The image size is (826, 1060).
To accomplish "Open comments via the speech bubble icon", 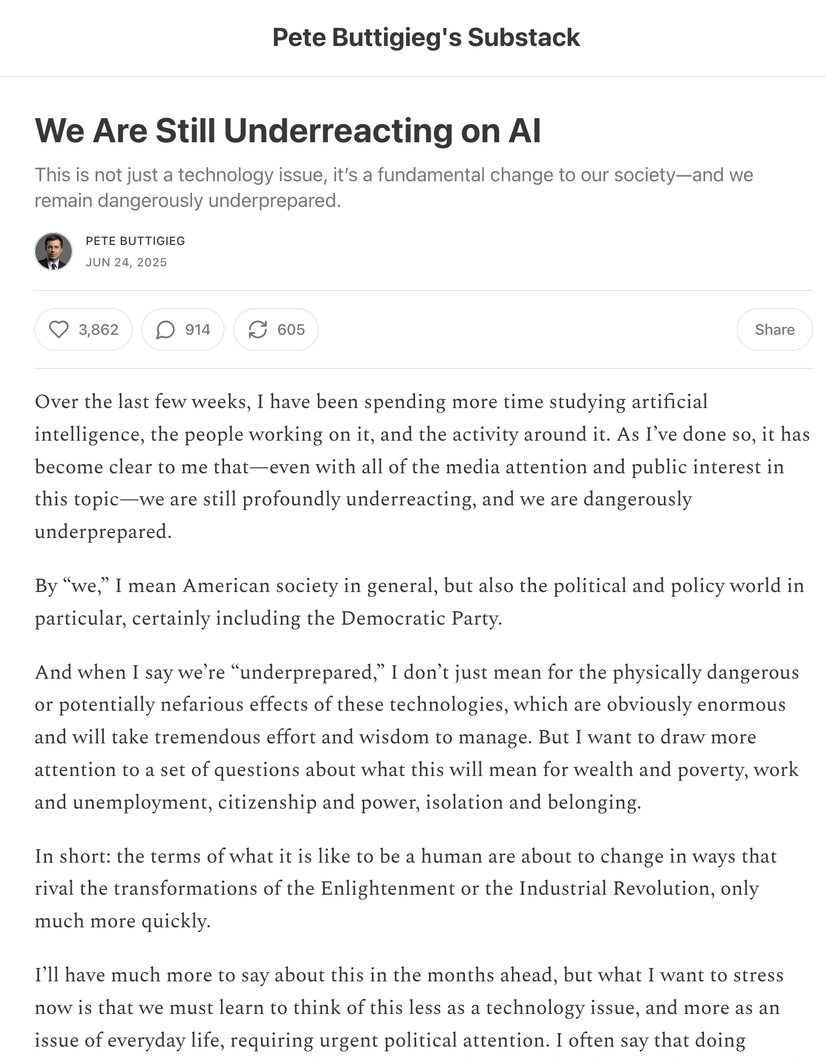I will (x=165, y=329).
